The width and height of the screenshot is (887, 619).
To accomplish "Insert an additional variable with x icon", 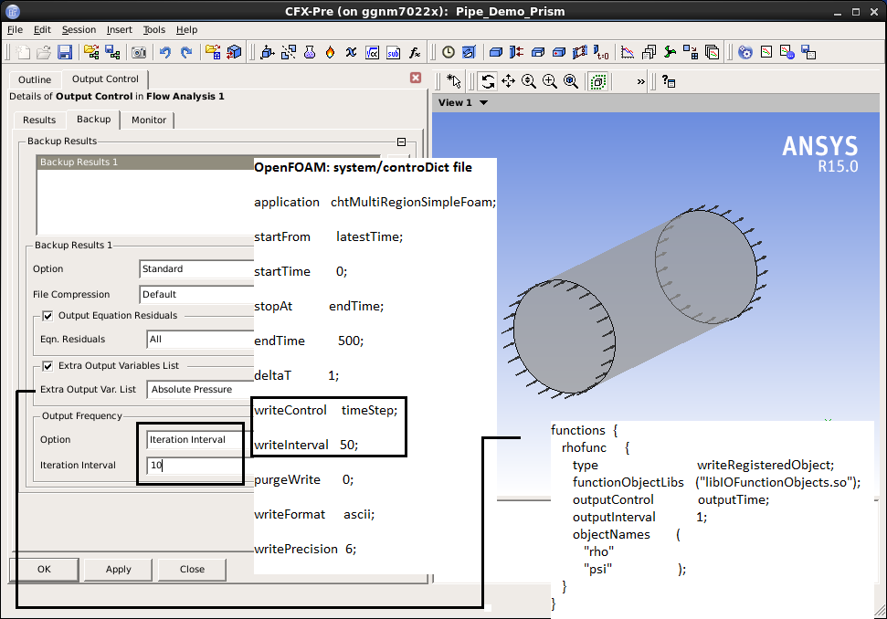I will click(352, 53).
